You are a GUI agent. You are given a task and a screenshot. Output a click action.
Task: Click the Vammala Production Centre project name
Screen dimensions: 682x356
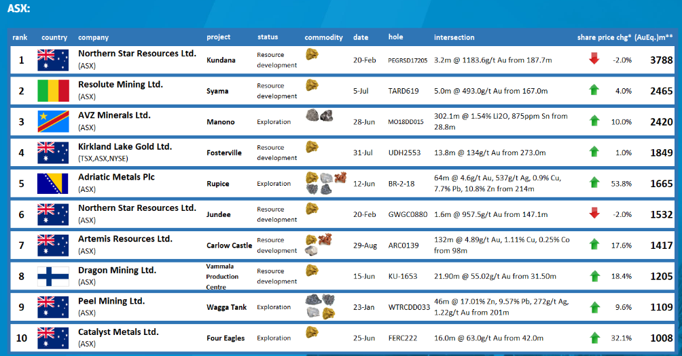222,277
